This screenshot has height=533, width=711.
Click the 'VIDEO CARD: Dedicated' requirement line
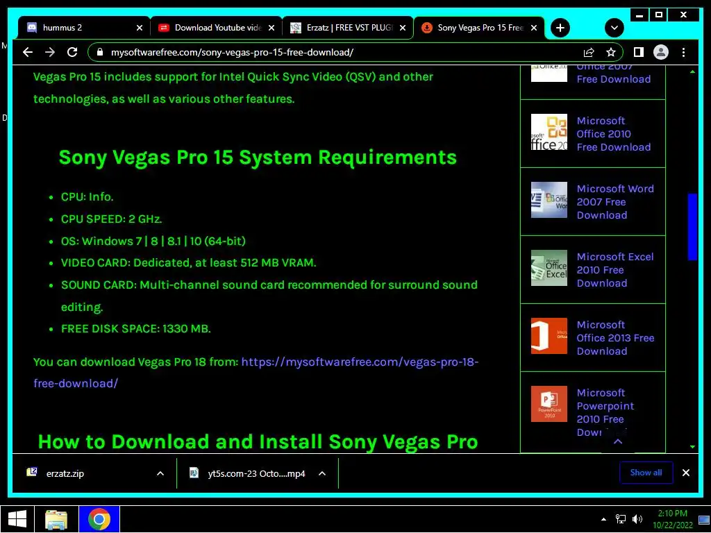point(189,263)
